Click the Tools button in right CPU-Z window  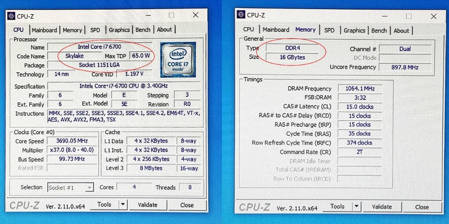337,206
